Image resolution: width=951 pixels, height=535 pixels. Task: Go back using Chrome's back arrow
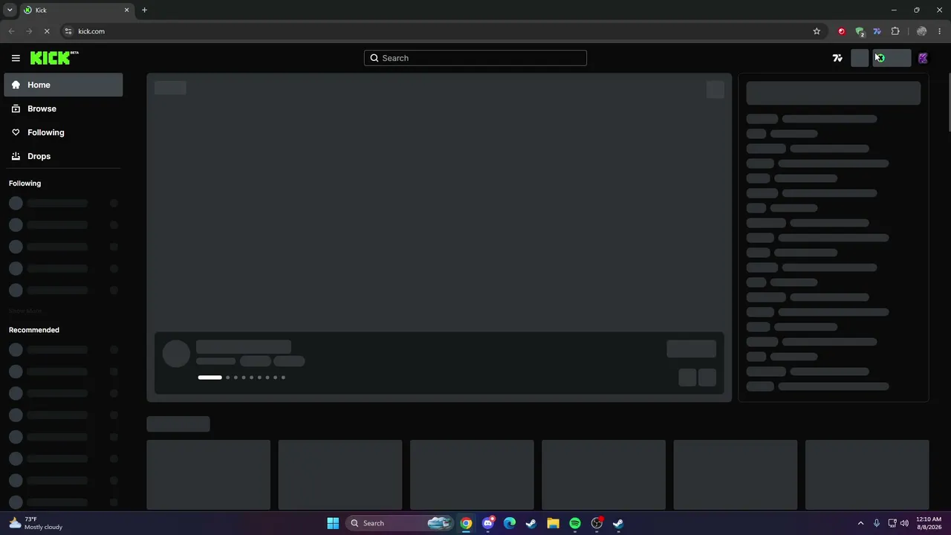click(x=11, y=31)
